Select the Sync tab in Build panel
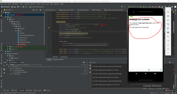Image resolution: width=177 pixels, height=94 pixels. (x=23, y=62)
